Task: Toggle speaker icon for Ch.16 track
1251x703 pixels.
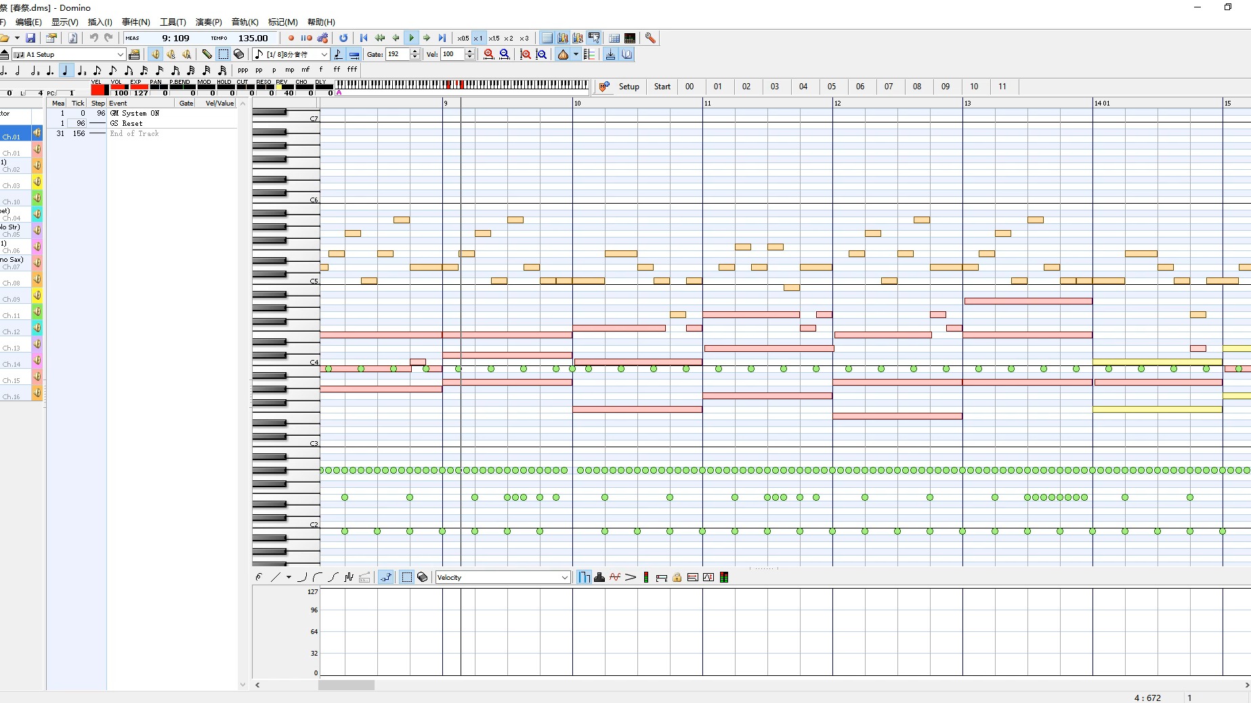Action: coord(37,392)
